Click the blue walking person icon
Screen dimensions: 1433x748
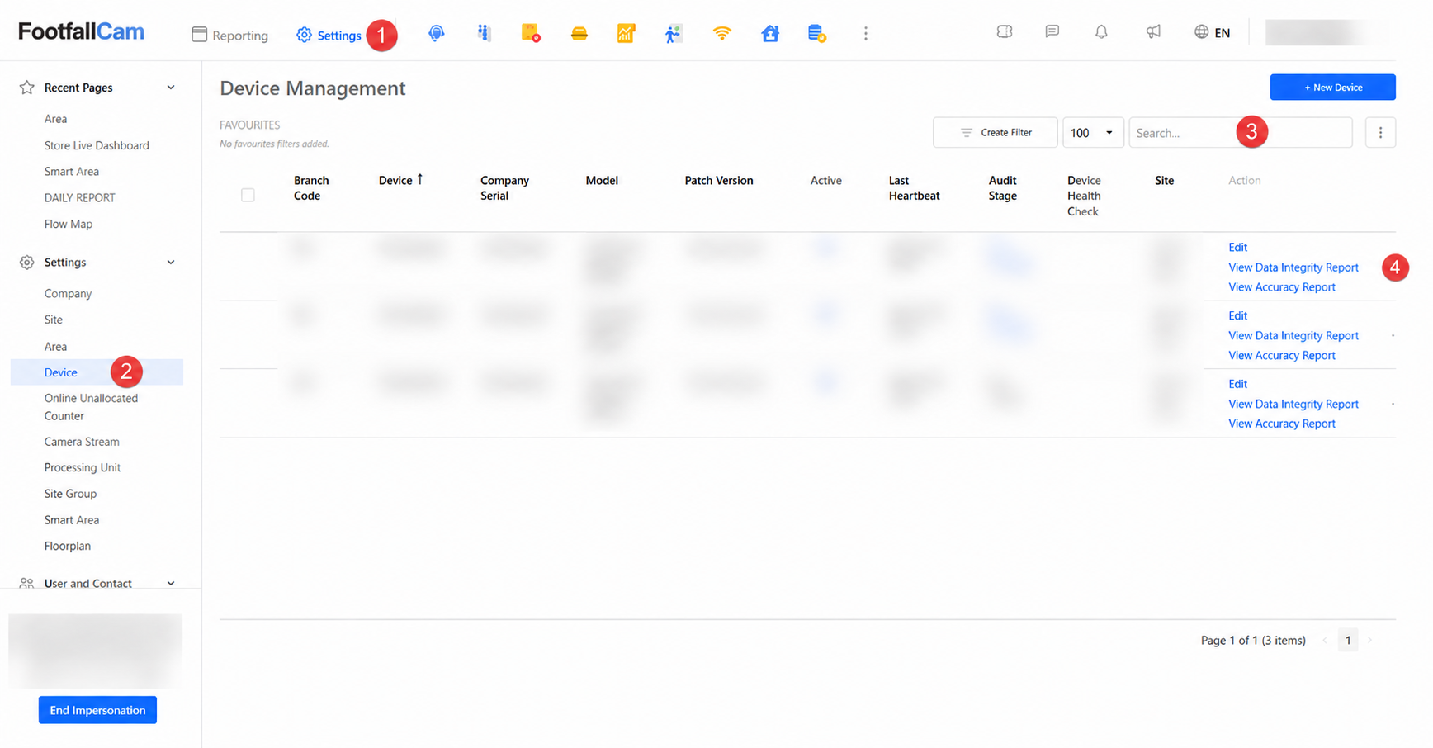pyautogui.click(x=674, y=33)
